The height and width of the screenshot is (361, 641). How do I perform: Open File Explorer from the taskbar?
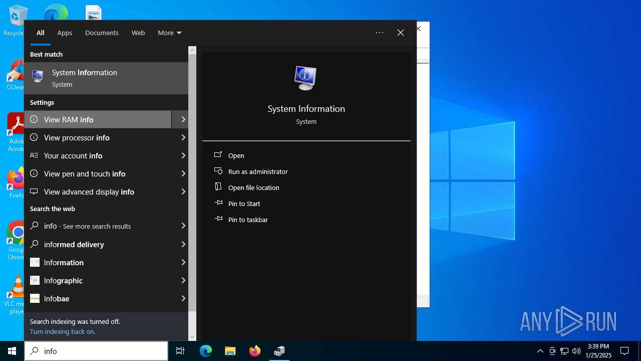coord(230,351)
